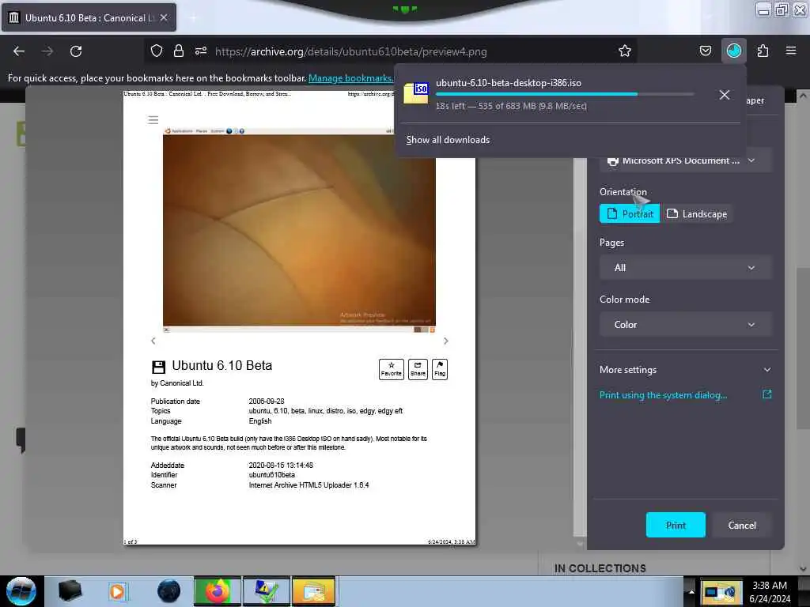Click the IN COLLECTIONS heading
Screen dimensions: 810x607
coord(600,568)
